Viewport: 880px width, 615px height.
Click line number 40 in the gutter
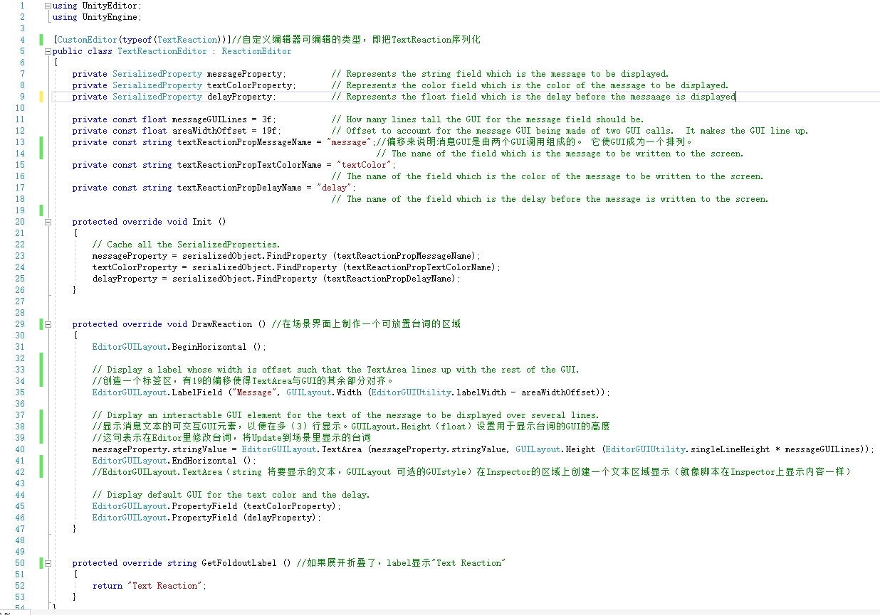pyautogui.click(x=20, y=449)
